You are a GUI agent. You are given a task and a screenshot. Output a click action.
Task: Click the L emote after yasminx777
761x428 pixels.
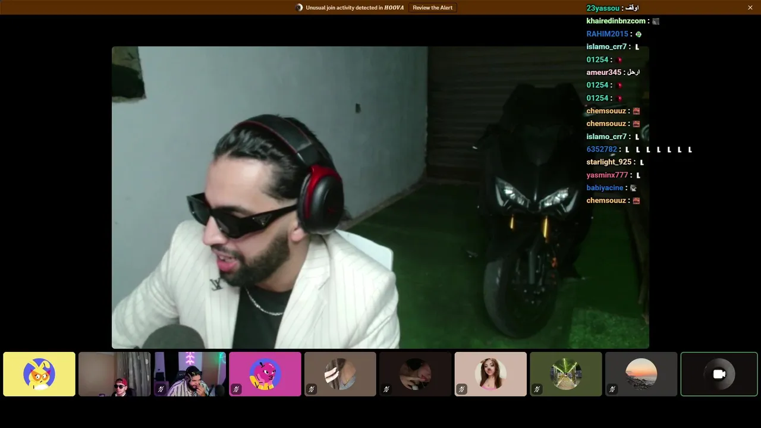[x=638, y=175]
